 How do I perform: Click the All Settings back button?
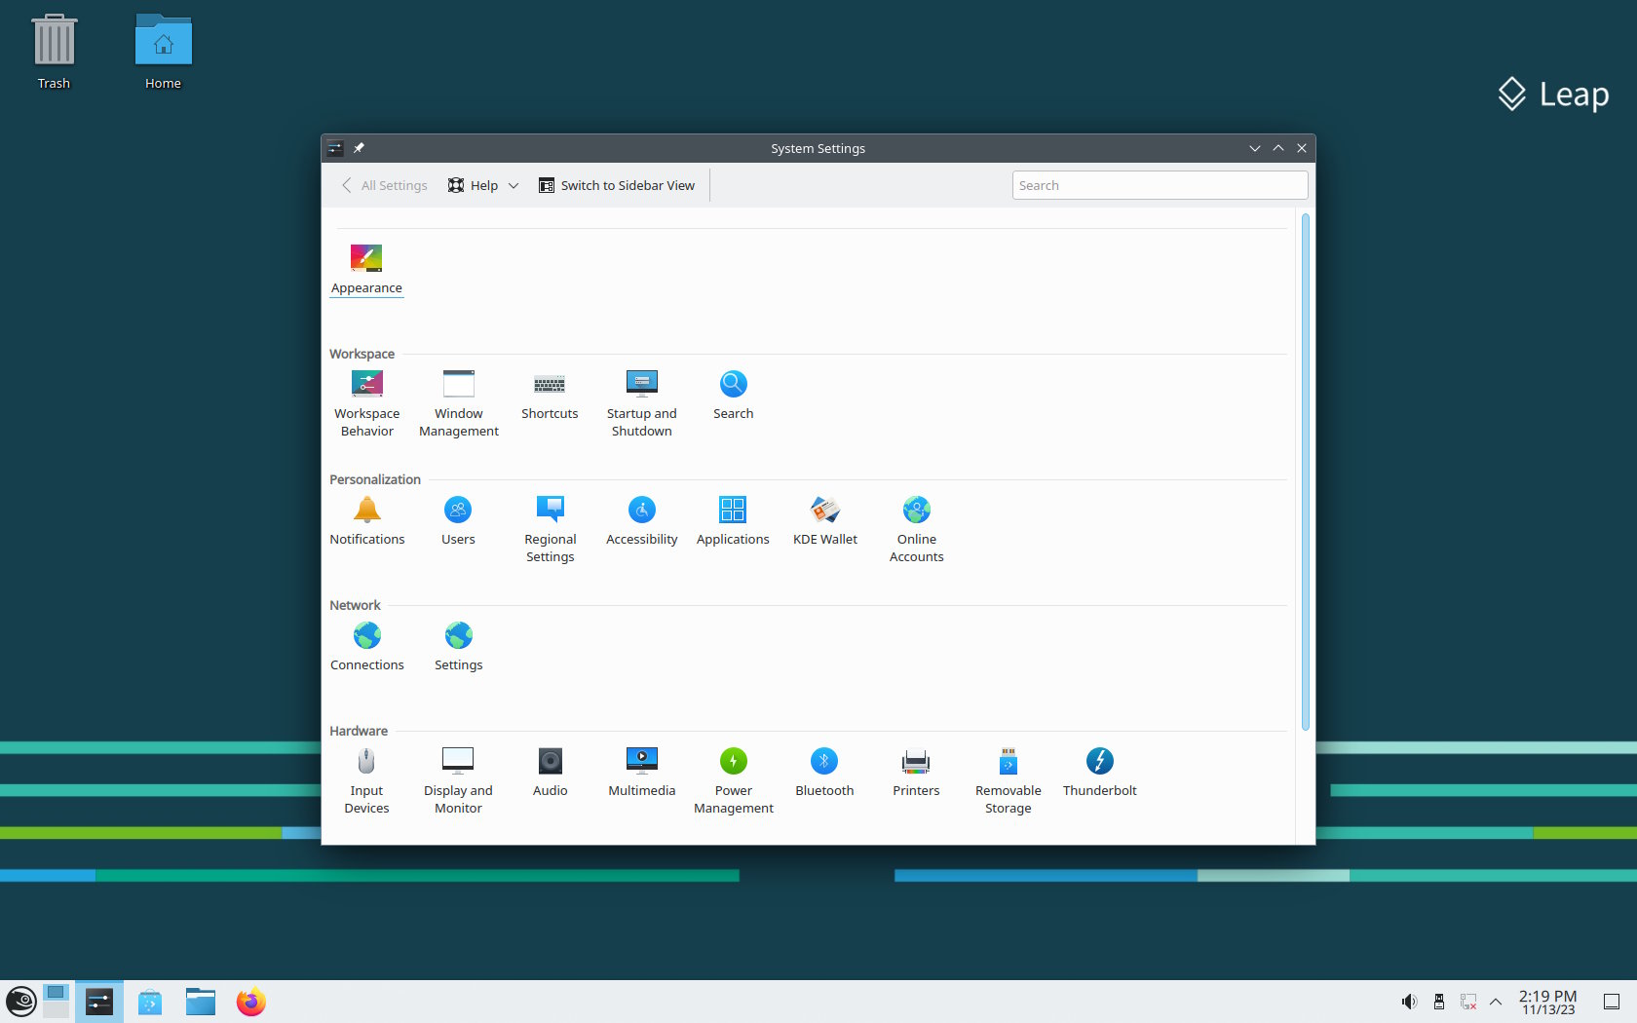pyautogui.click(x=385, y=185)
